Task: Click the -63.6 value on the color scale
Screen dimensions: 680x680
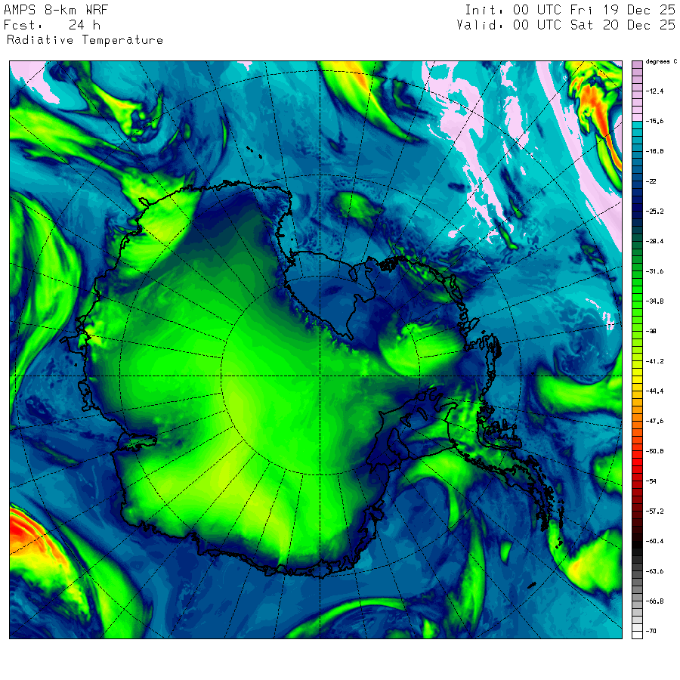Action: click(x=654, y=571)
